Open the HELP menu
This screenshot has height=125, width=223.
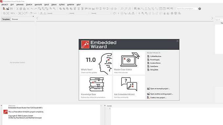click(78, 5)
